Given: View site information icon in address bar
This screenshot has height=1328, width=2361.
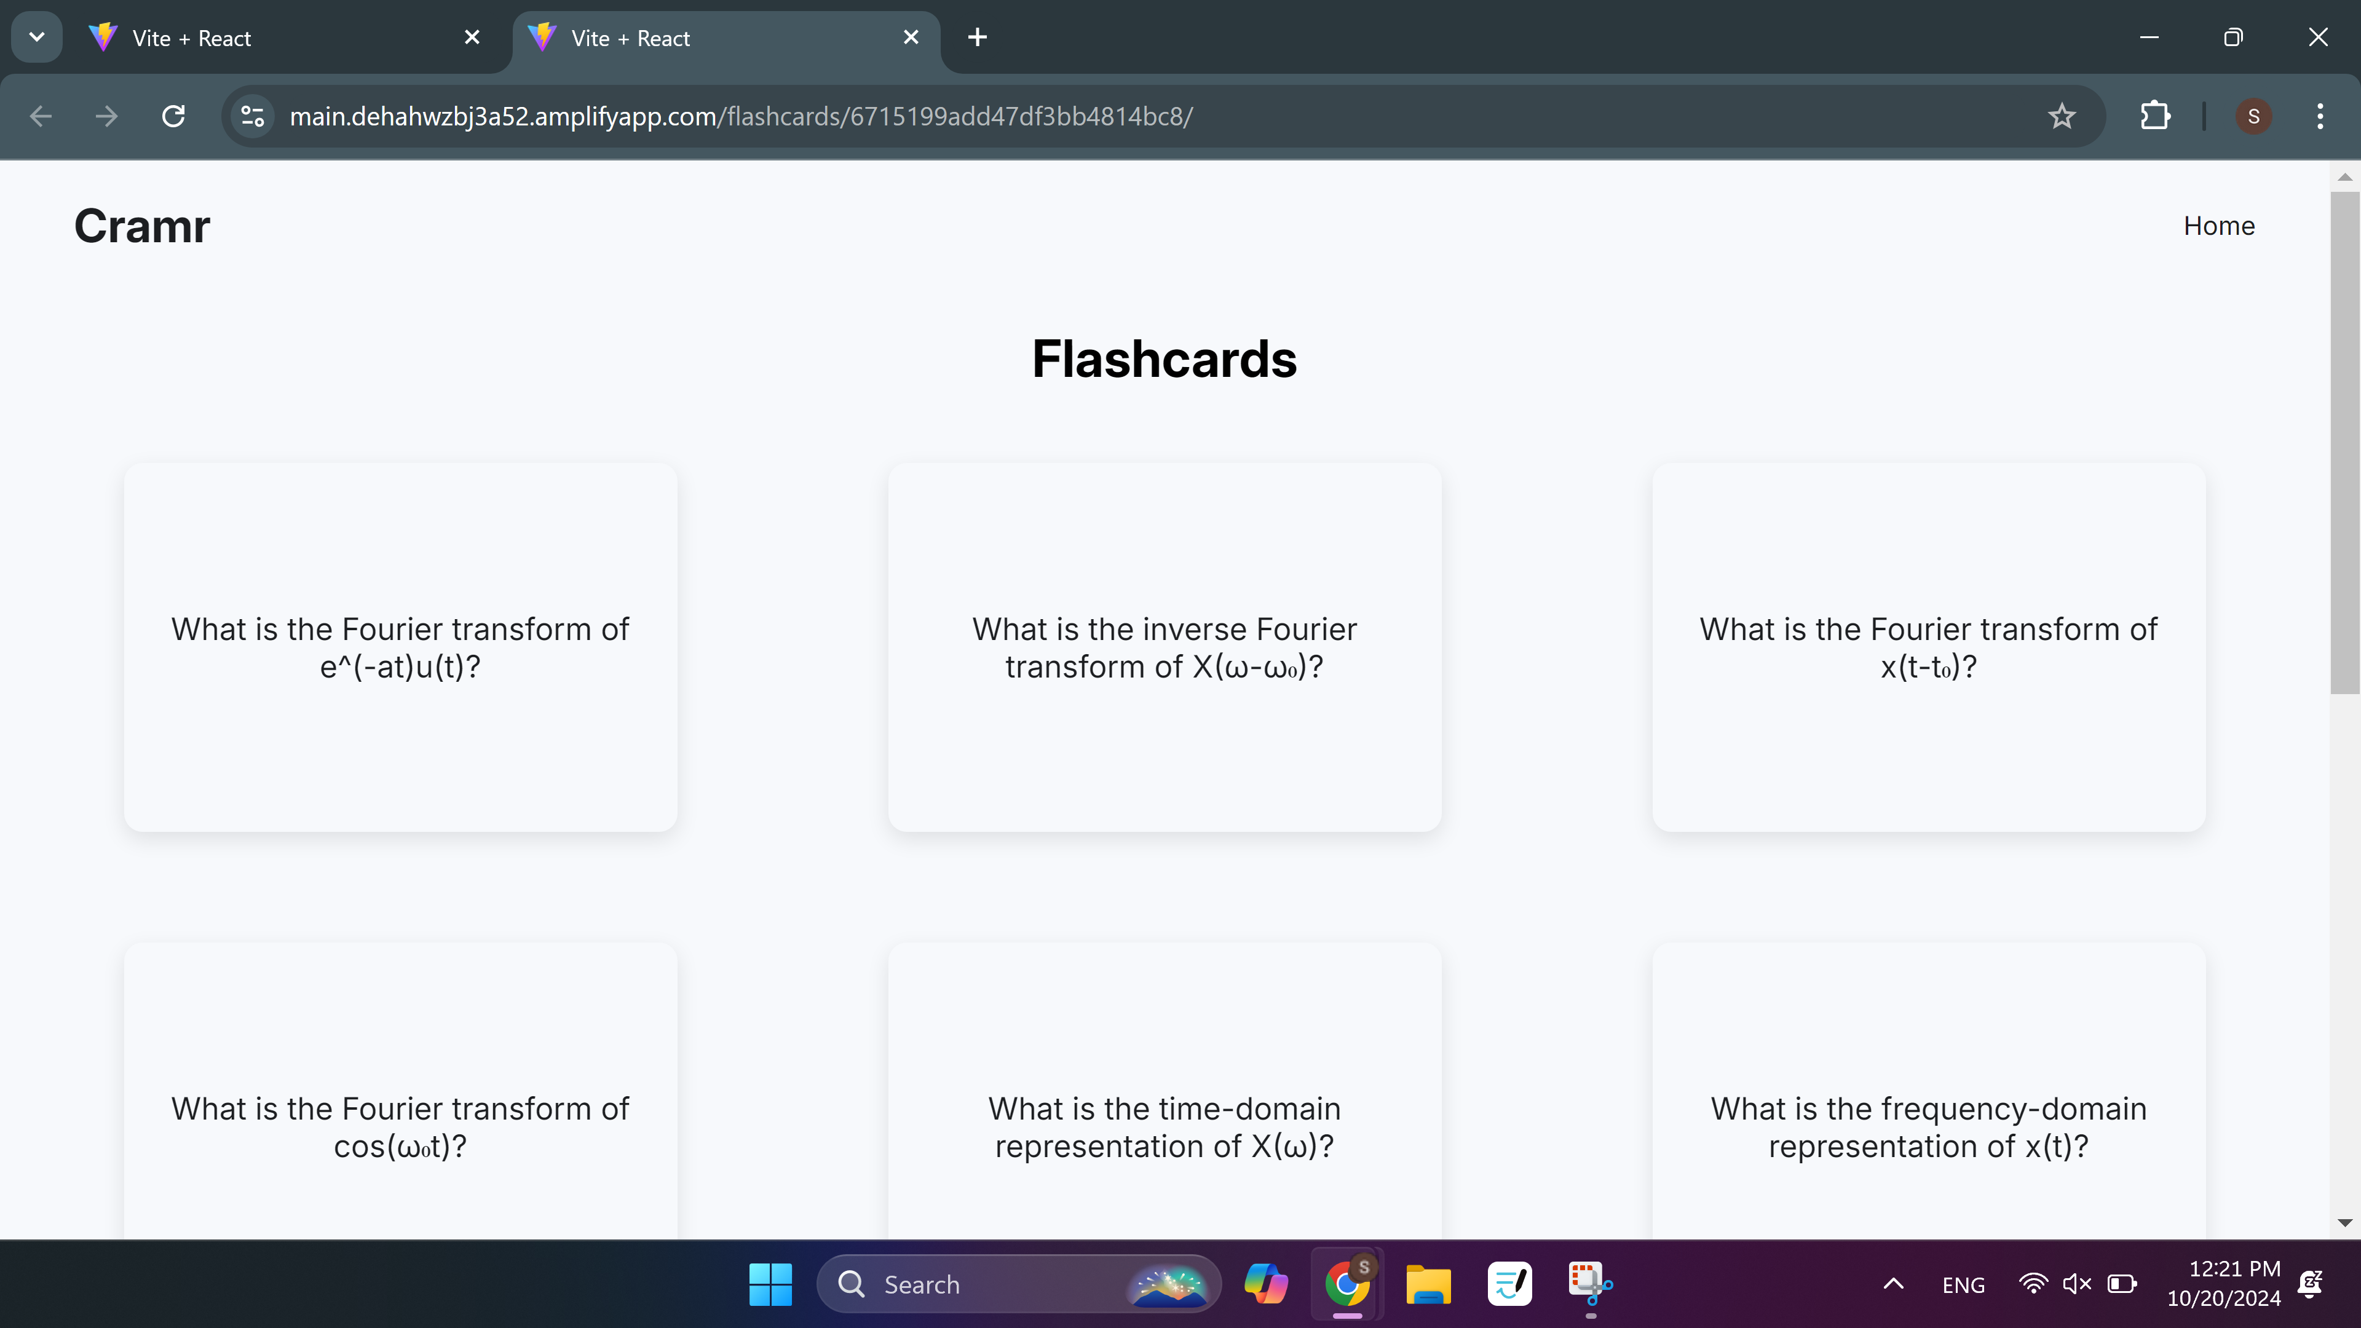Looking at the screenshot, I should [x=252, y=116].
